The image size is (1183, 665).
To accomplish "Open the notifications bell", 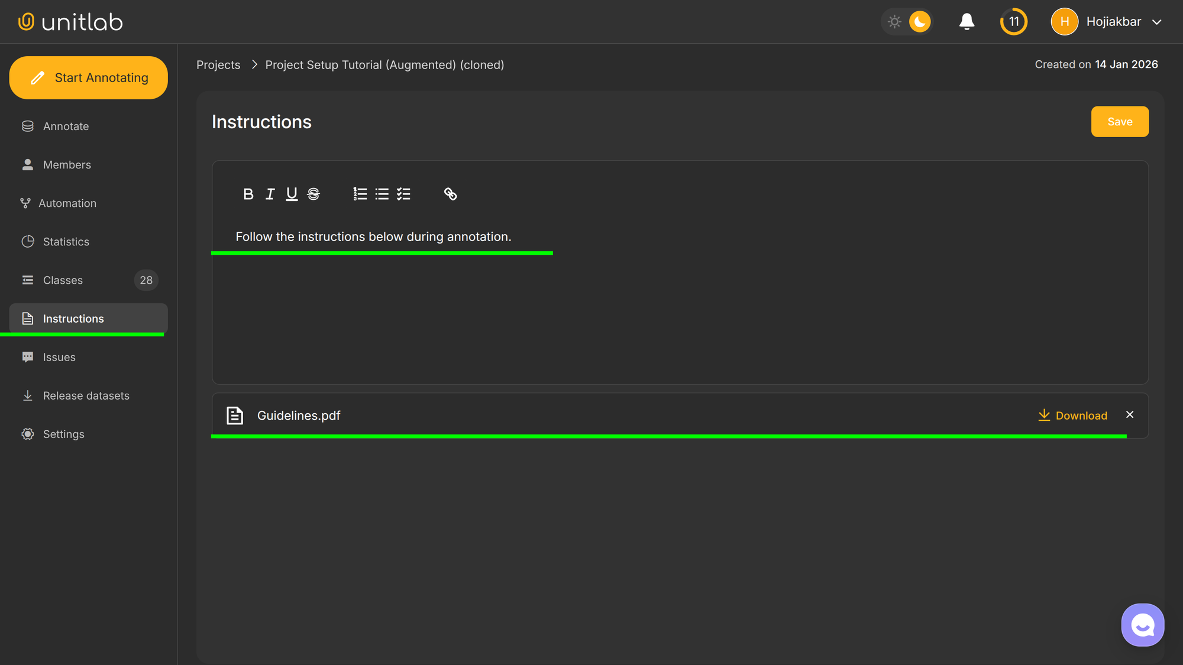I will pyautogui.click(x=967, y=21).
